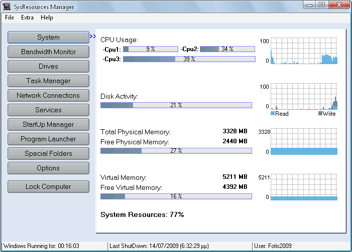This screenshot has height=252, width=352.
Task: Click the Cpu1 usage bar showing 9 %
Action: click(151, 49)
